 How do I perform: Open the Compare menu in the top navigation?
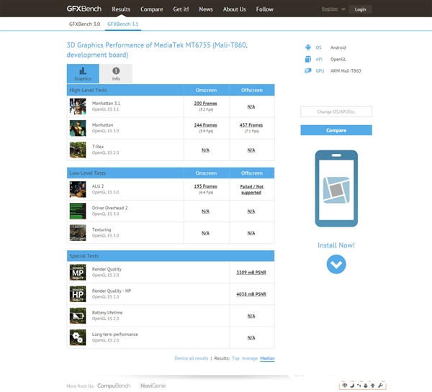click(x=151, y=9)
